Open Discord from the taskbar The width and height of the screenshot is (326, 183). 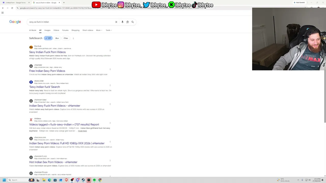click(78, 180)
